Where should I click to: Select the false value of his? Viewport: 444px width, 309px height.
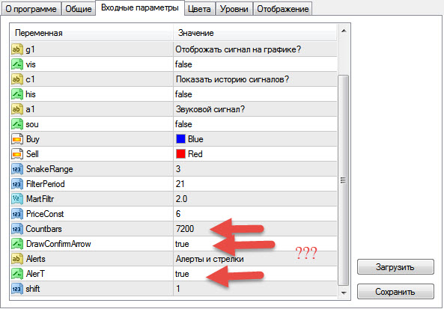tap(183, 94)
